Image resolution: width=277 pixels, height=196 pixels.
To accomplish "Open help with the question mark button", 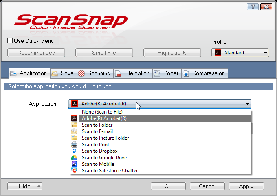I will click(253, 7).
